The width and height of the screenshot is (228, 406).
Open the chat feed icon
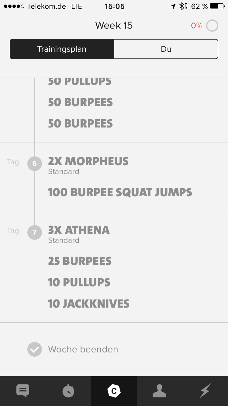click(23, 391)
